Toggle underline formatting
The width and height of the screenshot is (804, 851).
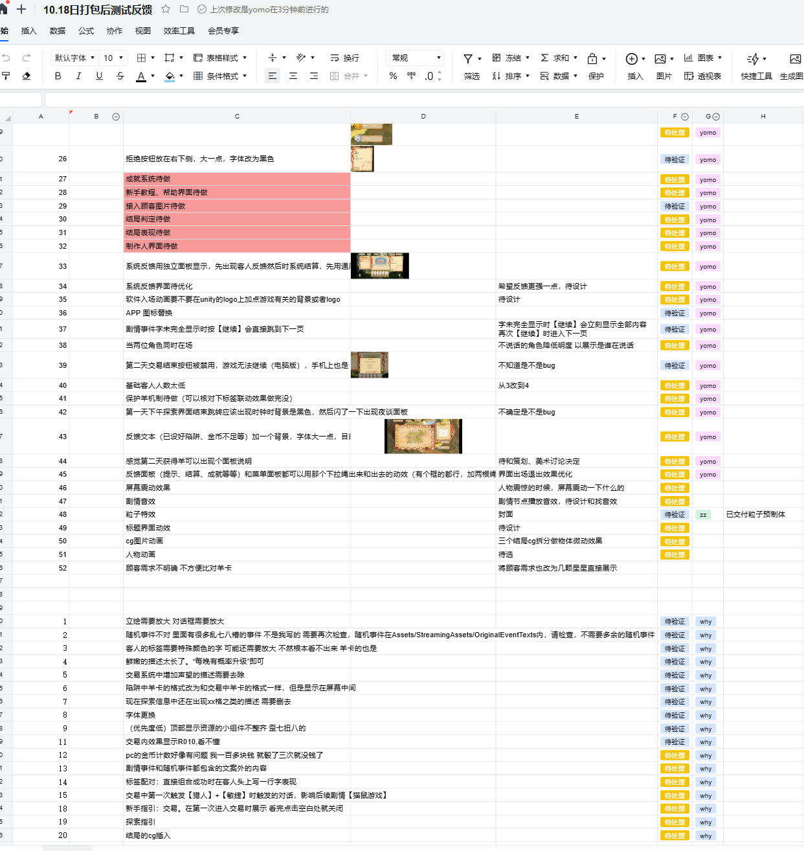point(99,76)
